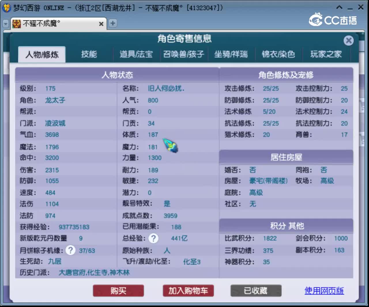Click the 门派 value 凌波城
369x307 pixels.
coord(55,123)
